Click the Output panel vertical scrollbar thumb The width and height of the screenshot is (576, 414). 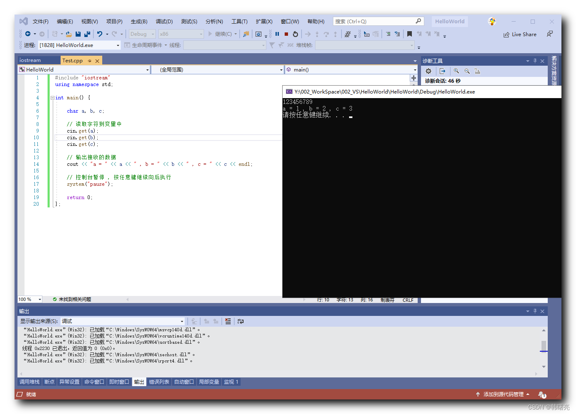pyautogui.click(x=544, y=346)
